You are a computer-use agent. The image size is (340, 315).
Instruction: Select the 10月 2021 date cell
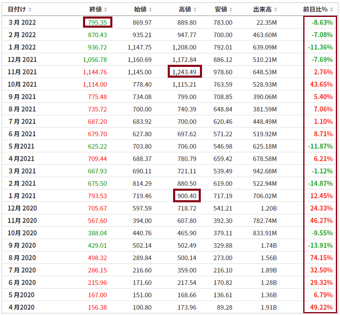click(x=22, y=84)
